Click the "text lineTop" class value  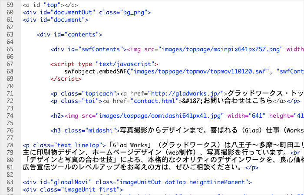(78, 145)
